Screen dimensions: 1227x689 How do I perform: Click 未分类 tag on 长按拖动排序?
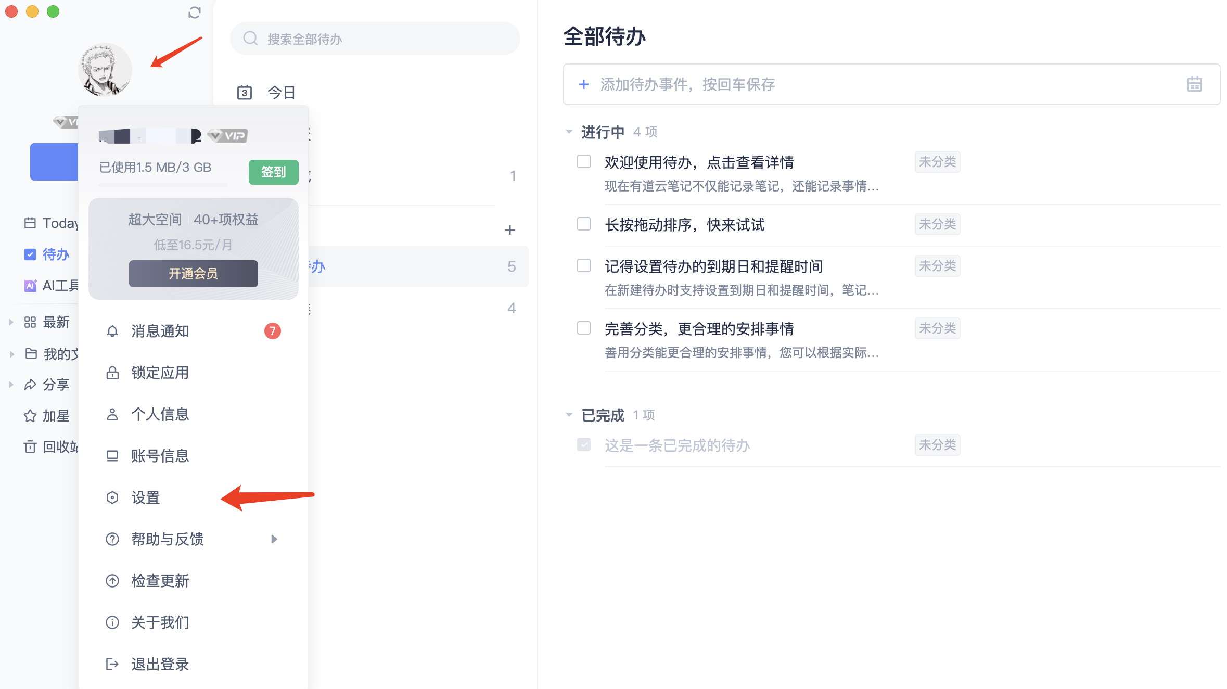click(938, 224)
